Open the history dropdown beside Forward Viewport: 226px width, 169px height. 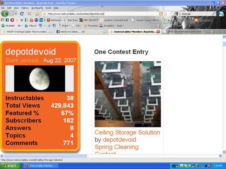click(16, 14)
